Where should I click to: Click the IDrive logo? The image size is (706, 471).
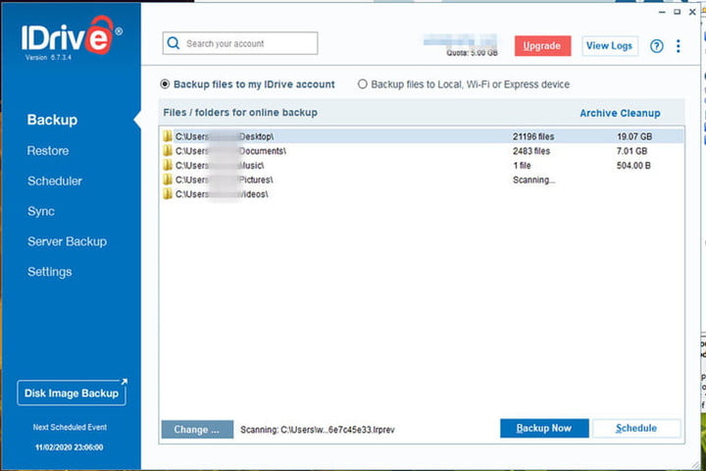coord(72,36)
